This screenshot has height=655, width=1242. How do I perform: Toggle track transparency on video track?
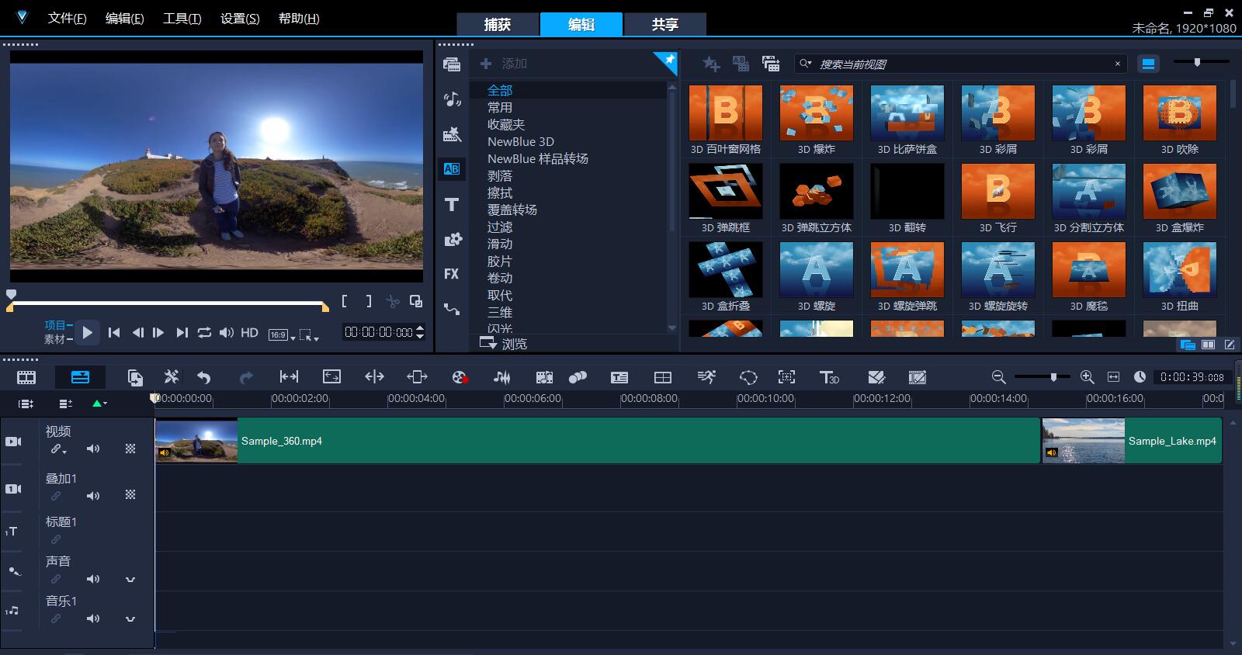point(130,449)
